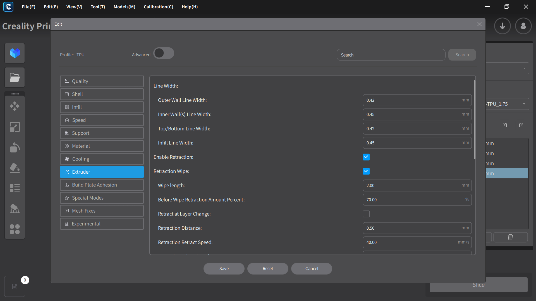Edit the Retraction Retract Speed field
The image size is (536, 301).
point(417,242)
